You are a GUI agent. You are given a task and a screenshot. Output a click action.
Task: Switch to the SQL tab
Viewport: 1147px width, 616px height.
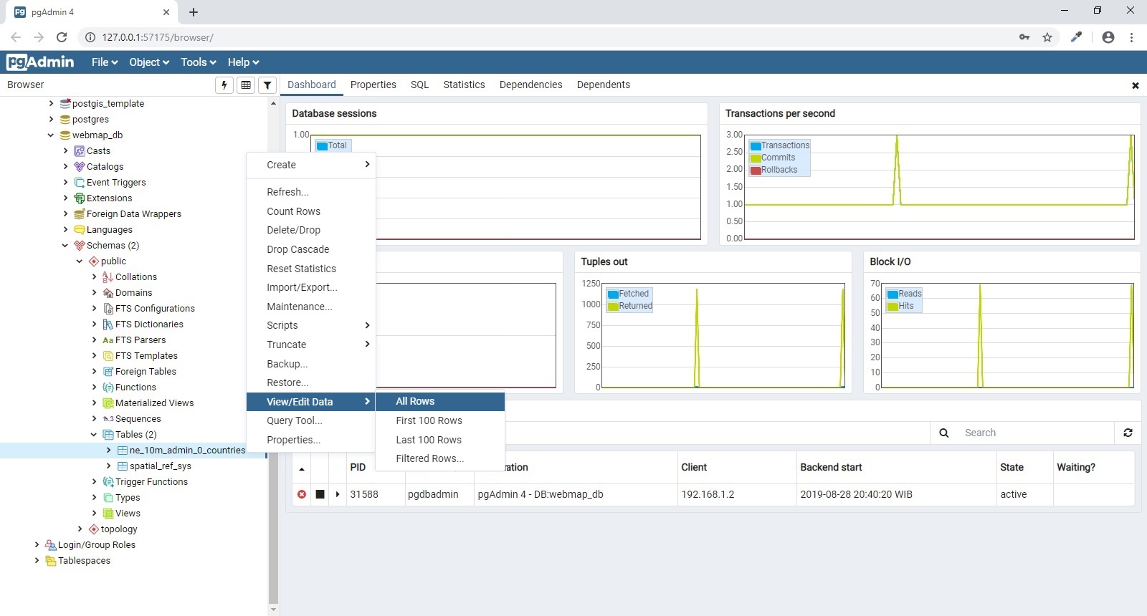coord(420,85)
